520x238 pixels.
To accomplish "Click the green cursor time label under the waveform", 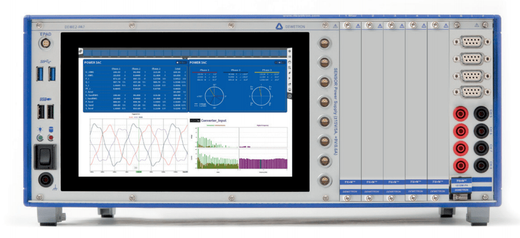I will tap(139, 172).
